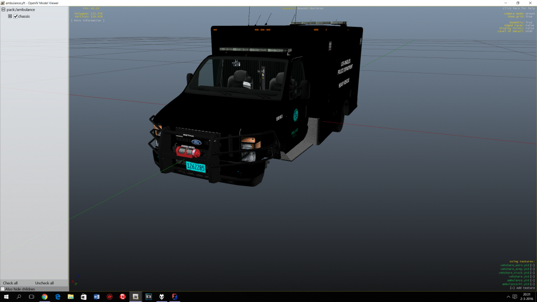Screen dimensions: 537x302
Task: Click the 3D axis orientation gizmo
Action: 75,280
